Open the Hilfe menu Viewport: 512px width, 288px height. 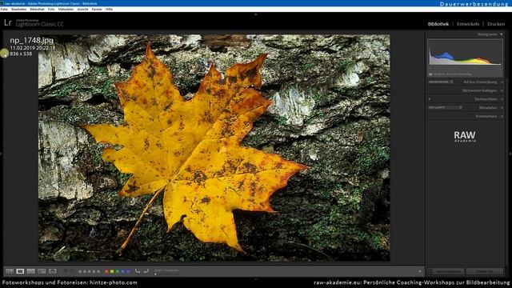coord(109,9)
